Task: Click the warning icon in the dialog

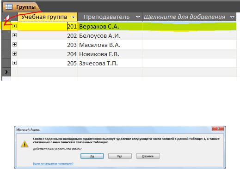Action: [x=25, y=144]
